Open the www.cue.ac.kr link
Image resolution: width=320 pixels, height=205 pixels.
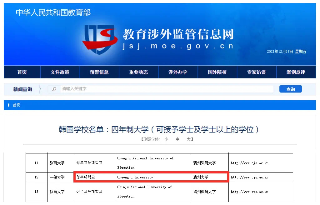[249, 192]
